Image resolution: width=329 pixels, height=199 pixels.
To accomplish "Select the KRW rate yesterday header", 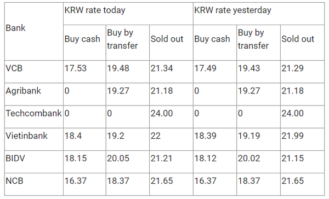I will (x=259, y=14).
